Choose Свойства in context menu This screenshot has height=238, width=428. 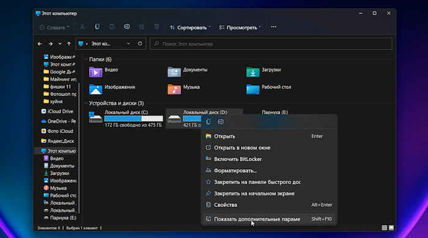[x=269, y=205]
